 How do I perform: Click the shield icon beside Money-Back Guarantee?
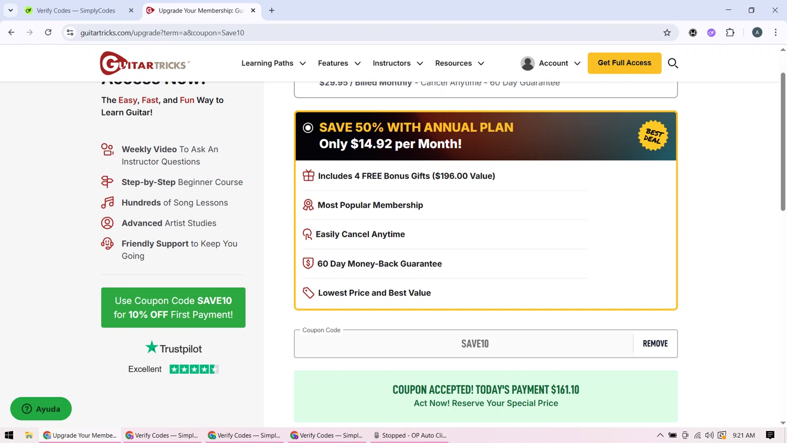308,263
